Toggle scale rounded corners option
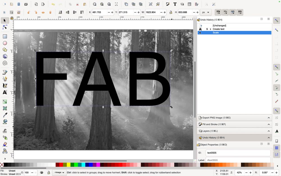The image size is (281, 176). tap(225, 12)
